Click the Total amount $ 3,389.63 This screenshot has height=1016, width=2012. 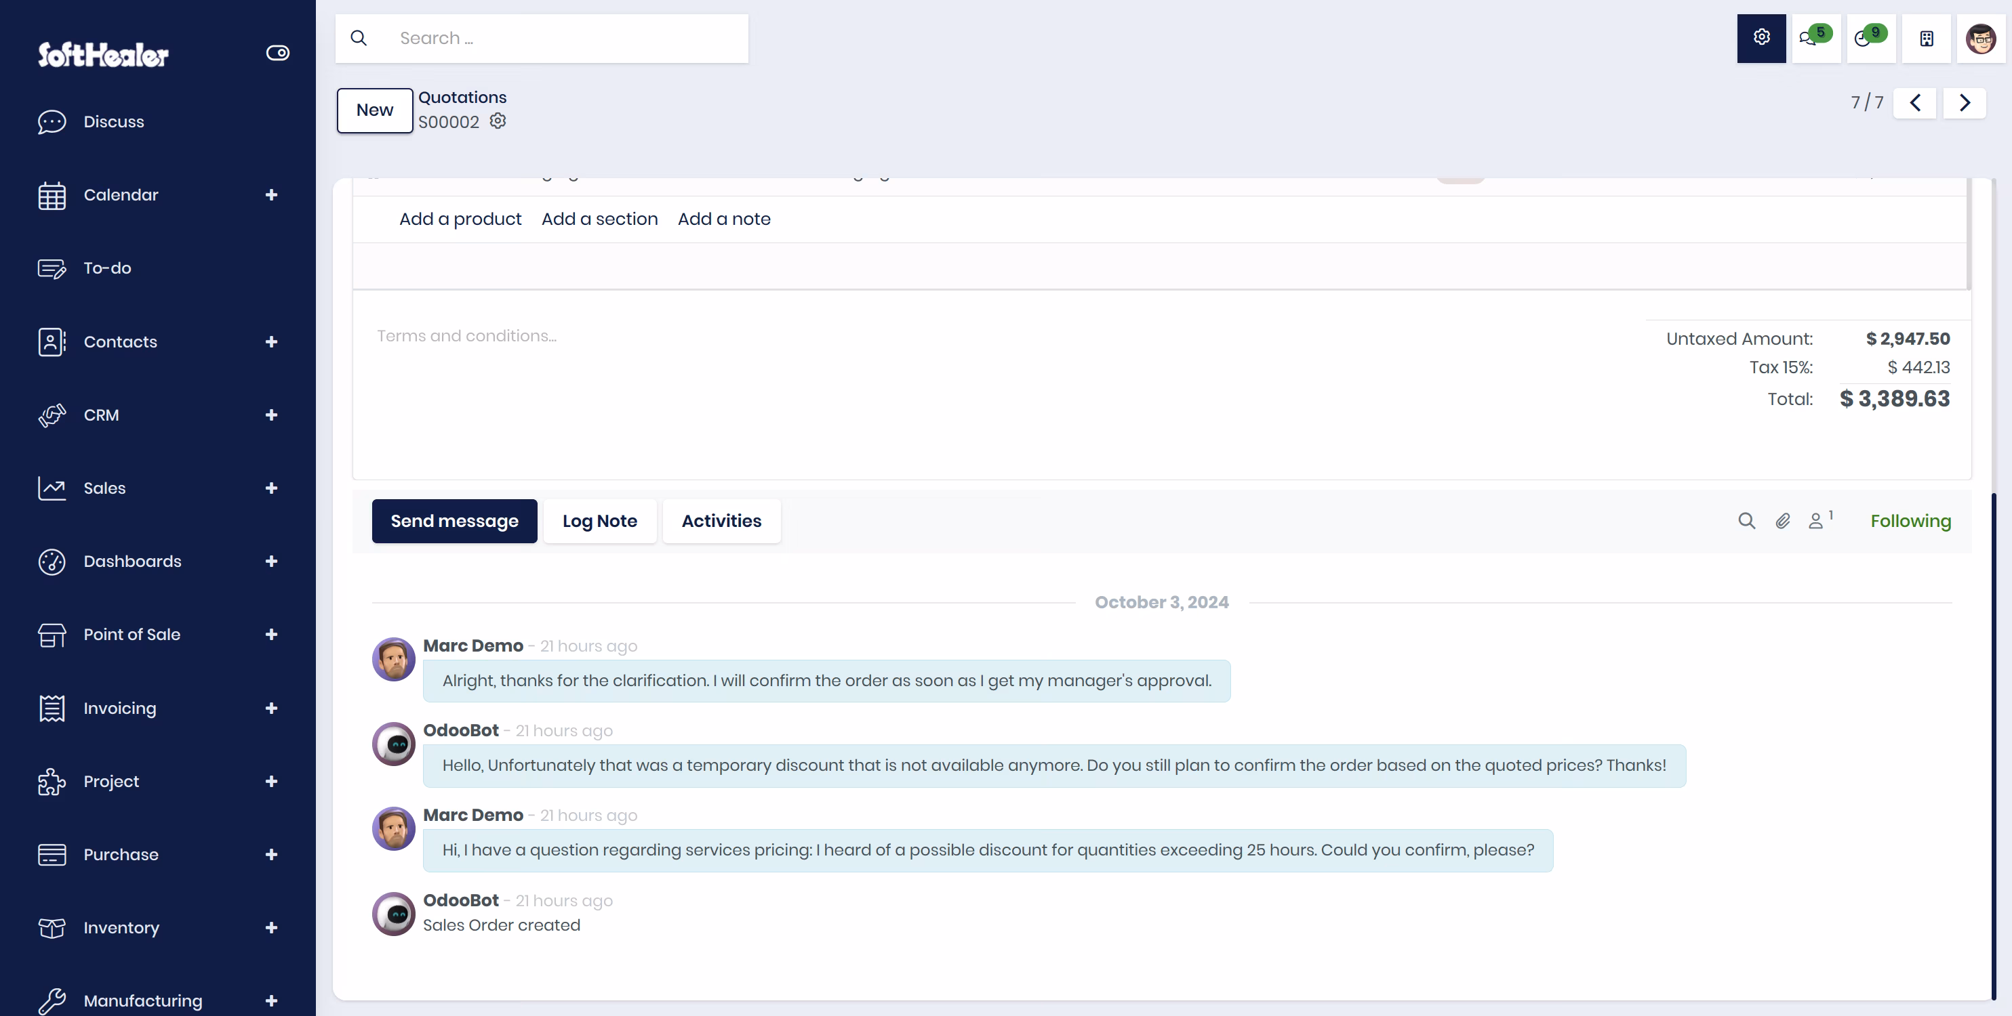pos(1895,400)
